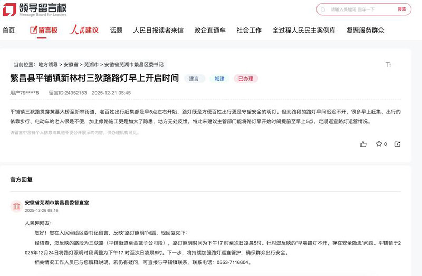Click the favorites count 0
Viewport: 422px width, 276px height.
[385, 144]
